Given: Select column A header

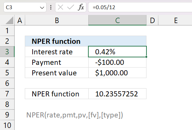Looking at the screenshot, I should [20, 20].
